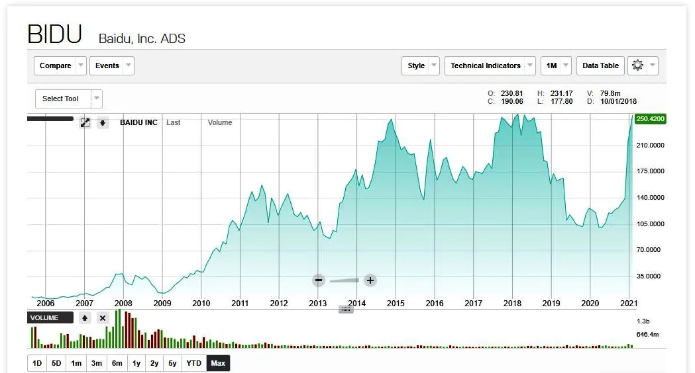
Task: Close the VOLUME panel
Action: click(103, 317)
